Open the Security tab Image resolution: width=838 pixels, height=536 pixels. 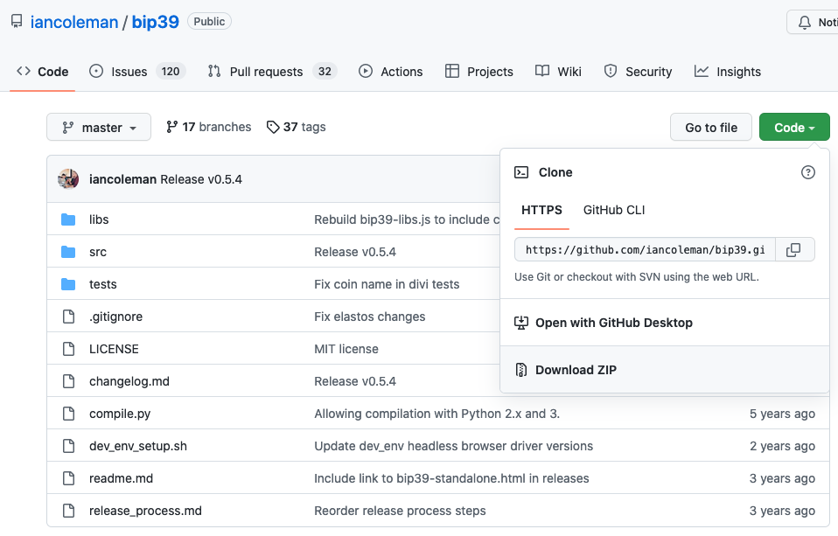point(638,72)
